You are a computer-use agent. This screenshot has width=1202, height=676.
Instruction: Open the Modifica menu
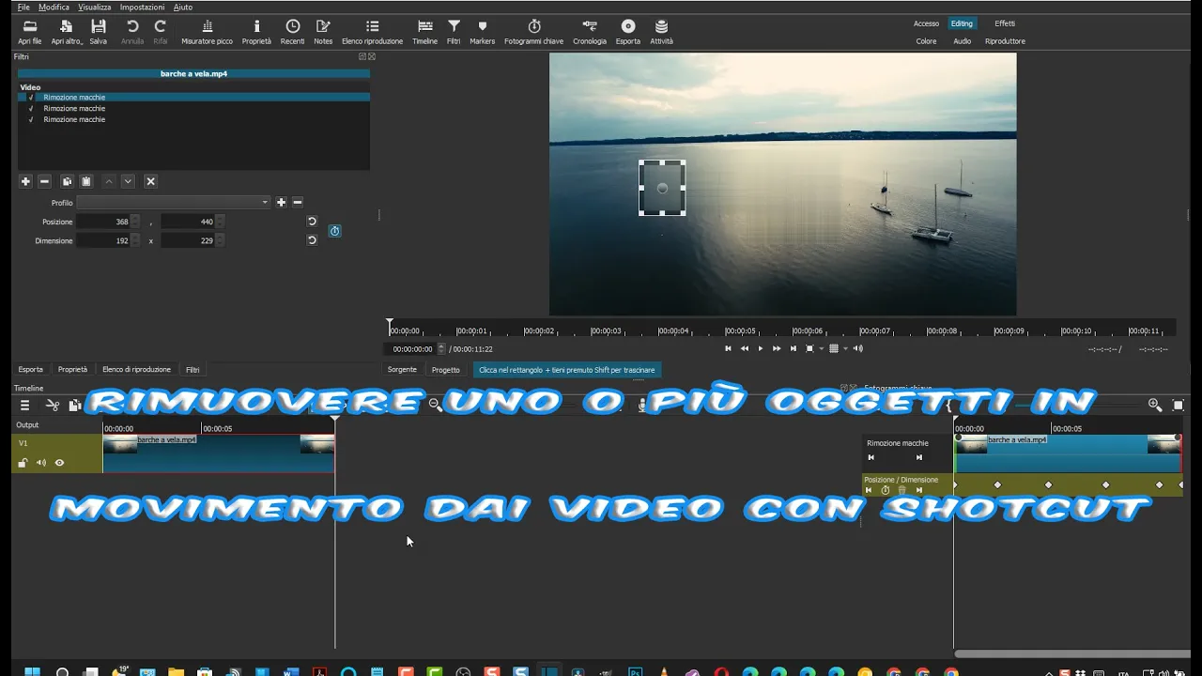(54, 7)
